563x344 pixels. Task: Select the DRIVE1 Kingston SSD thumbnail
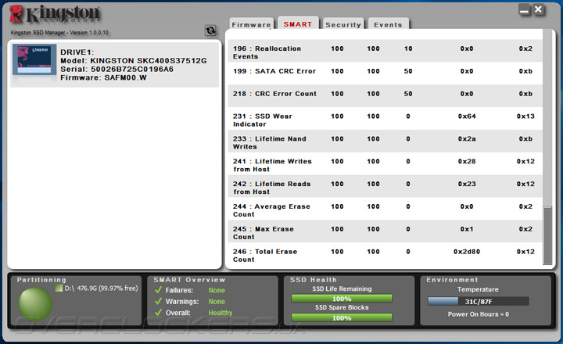coord(34,59)
